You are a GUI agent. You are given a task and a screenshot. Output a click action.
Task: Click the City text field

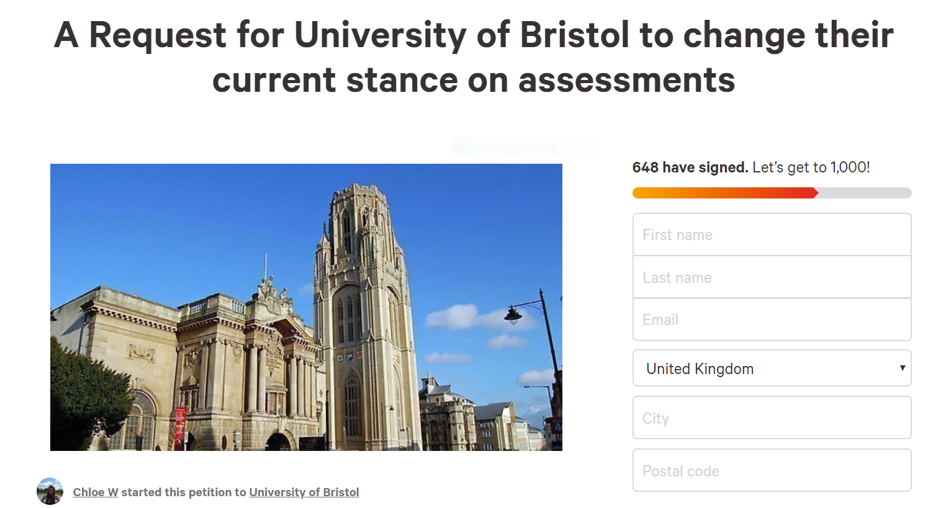click(x=772, y=418)
